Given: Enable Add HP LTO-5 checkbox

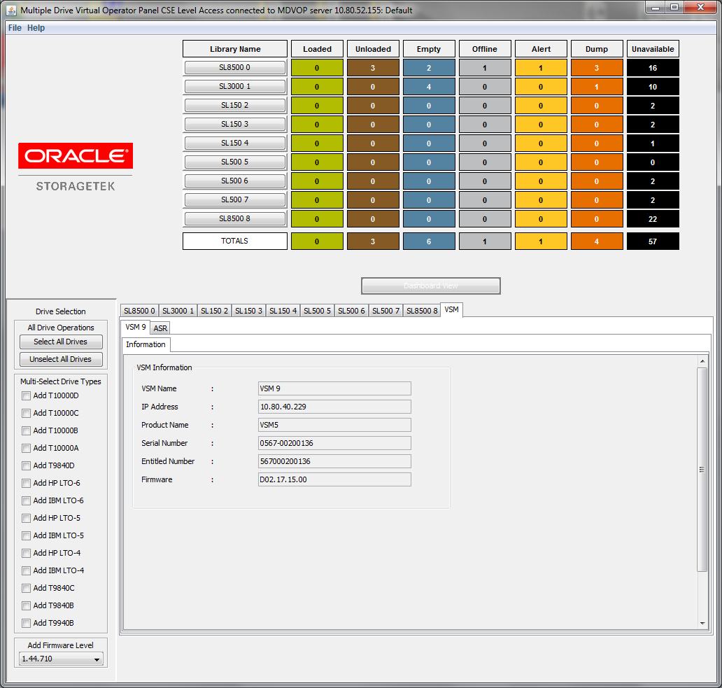Looking at the screenshot, I should pos(27,518).
